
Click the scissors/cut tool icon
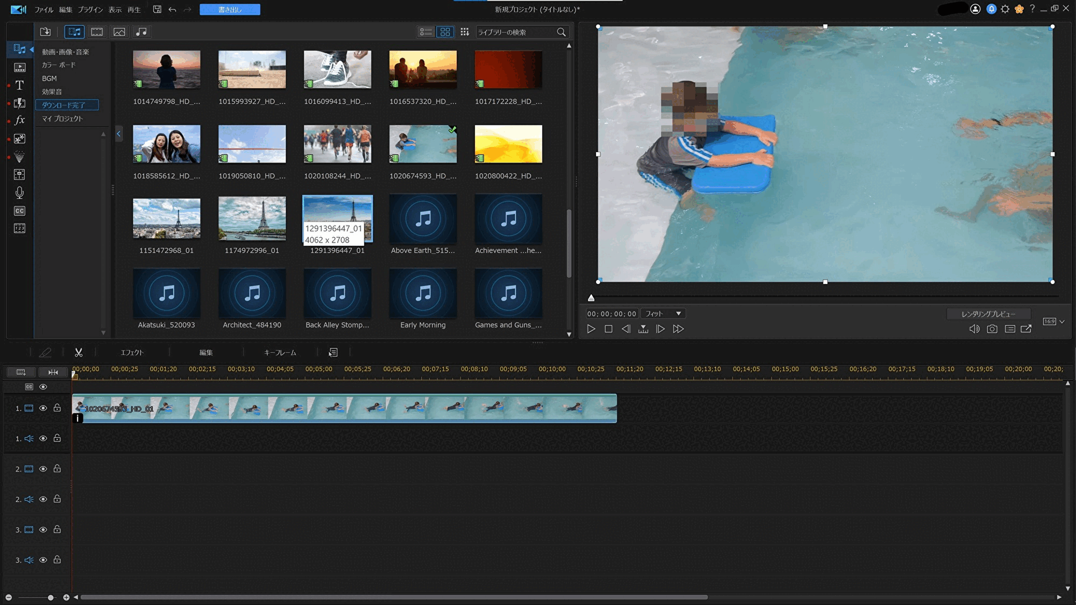pyautogui.click(x=79, y=352)
